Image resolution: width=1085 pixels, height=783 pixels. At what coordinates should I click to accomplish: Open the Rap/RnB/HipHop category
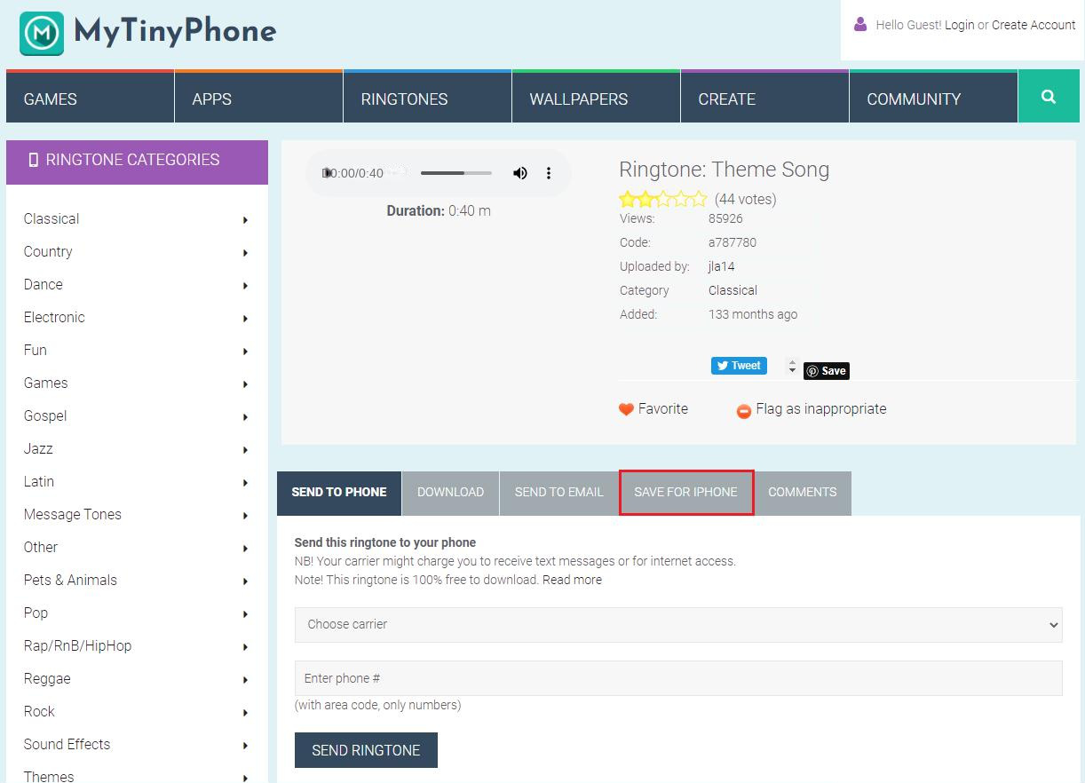tap(78, 646)
